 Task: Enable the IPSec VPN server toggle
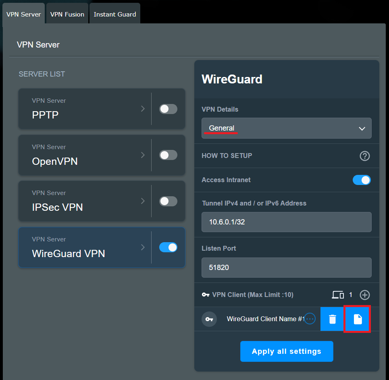click(x=168, y=201)
